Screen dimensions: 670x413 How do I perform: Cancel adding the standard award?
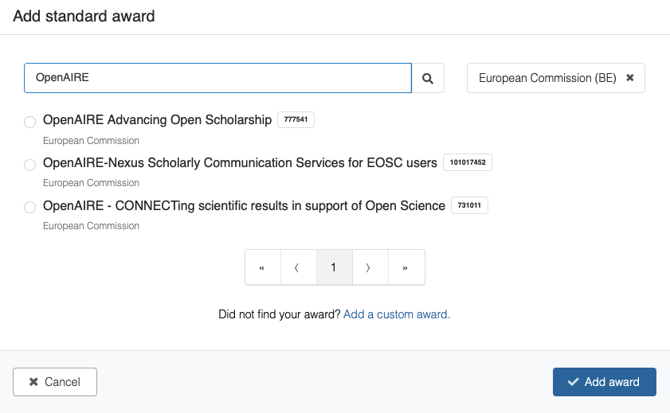(x=55, y=382)
